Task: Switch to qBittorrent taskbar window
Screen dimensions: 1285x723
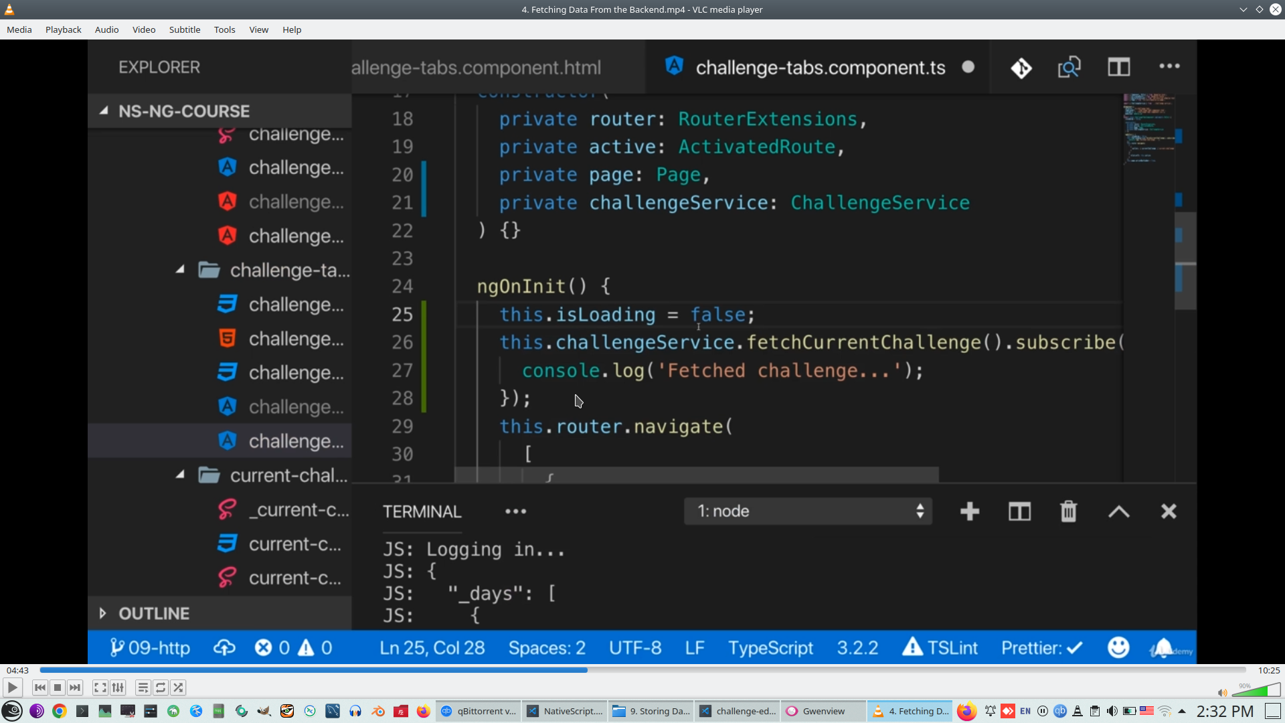Action: (x=478, y=711)
